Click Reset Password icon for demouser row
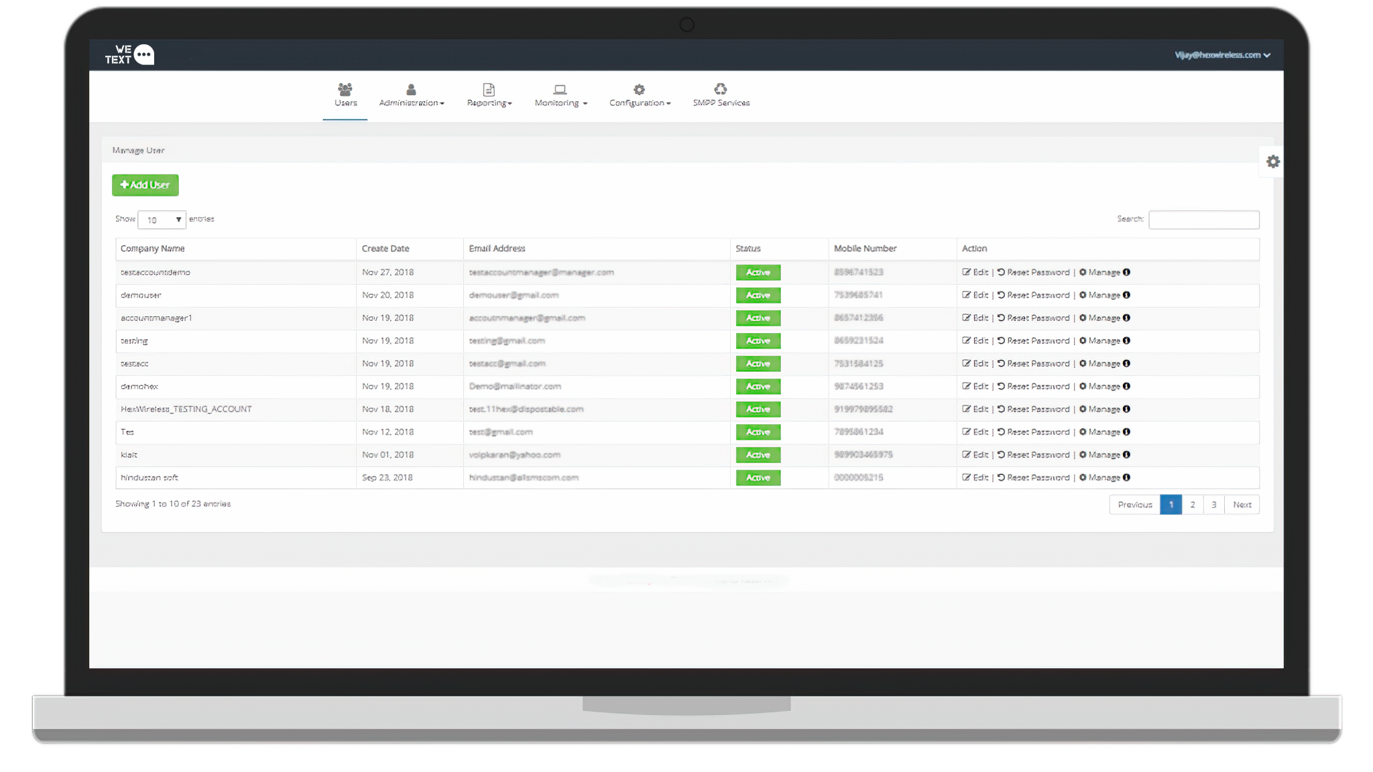The height and width of the screenshot is (772, 1373). pos(1001,295)
